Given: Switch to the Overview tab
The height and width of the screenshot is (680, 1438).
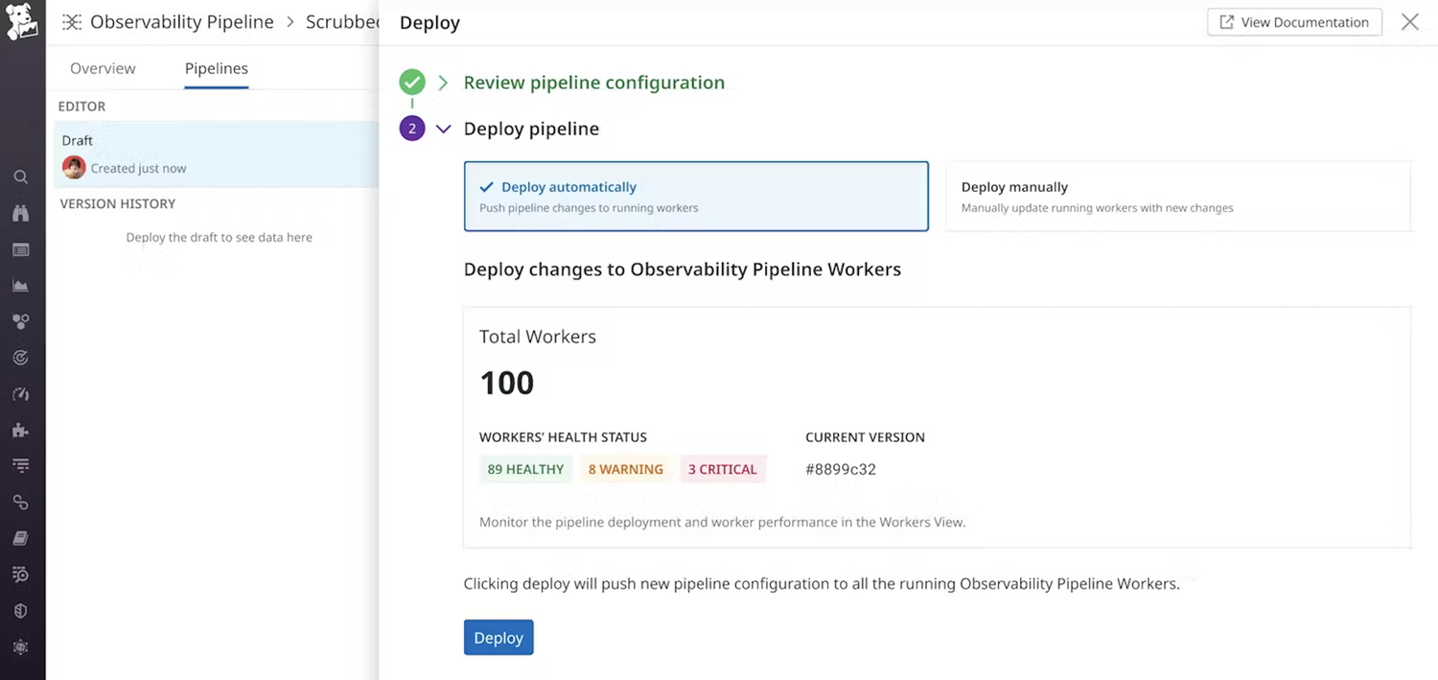Looking at the screenshot, I should [103, 68].
